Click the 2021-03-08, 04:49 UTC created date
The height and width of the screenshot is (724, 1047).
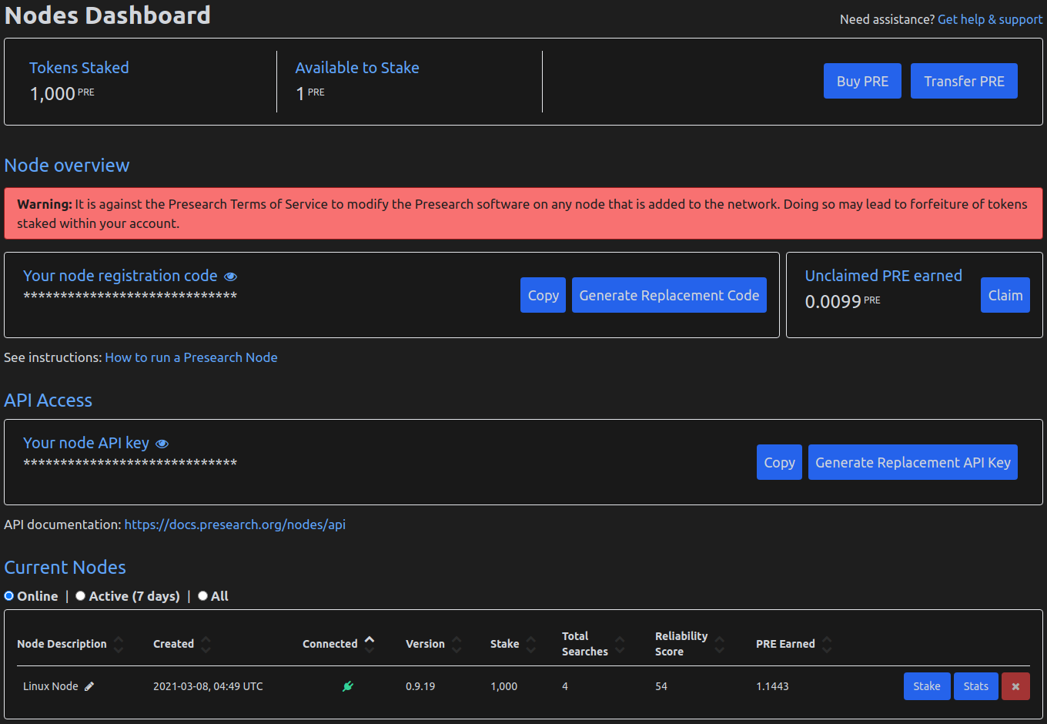(x=208, y=686)
